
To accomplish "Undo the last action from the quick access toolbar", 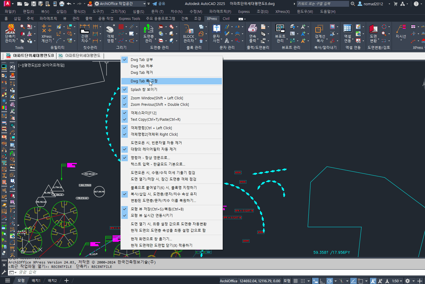I will coord(69,4).
